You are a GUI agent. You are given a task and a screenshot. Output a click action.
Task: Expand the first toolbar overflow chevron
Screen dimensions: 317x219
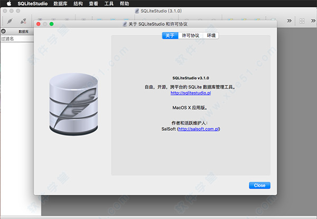click(x=290, y=21)
